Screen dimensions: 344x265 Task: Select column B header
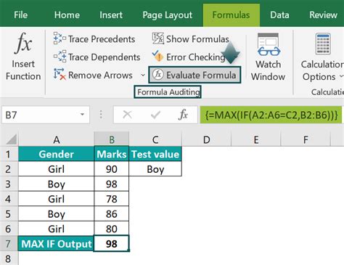coord(112,139)
